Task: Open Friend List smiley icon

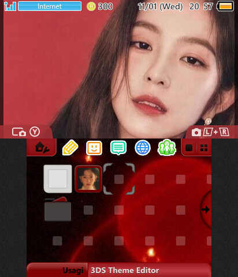Action: pyautogui.click(x=94, y=148)
